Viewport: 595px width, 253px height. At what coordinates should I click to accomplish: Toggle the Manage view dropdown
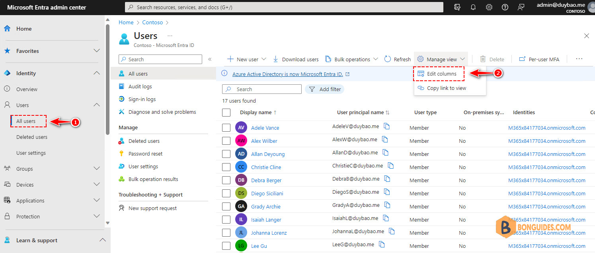[441, 59]
